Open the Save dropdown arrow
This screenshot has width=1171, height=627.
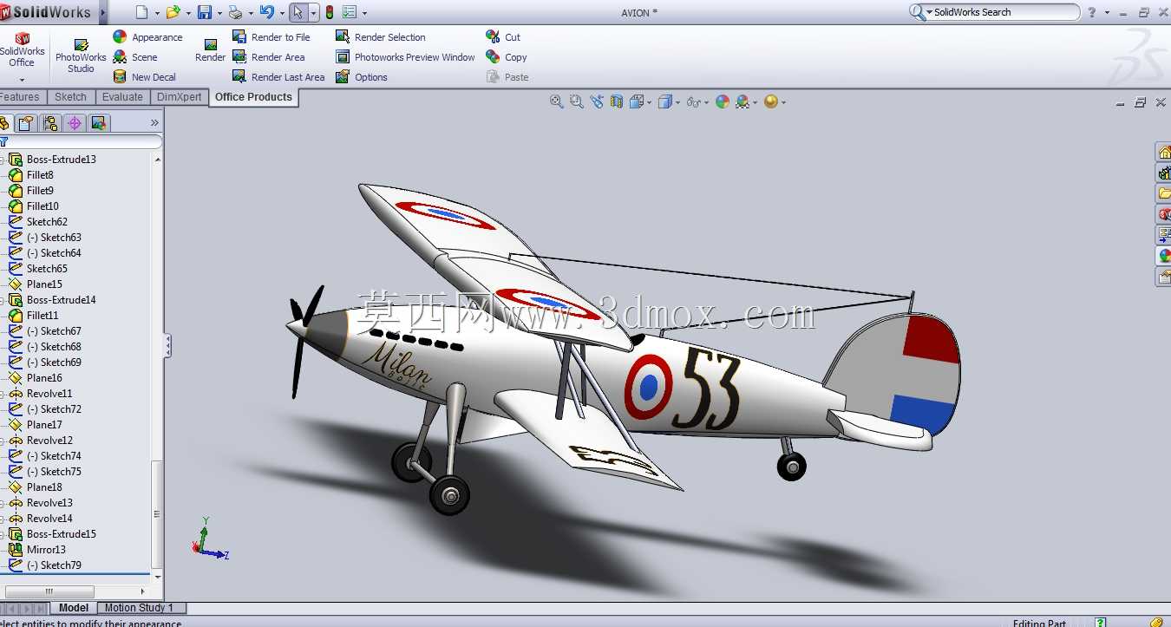click(x=219, y=13)
